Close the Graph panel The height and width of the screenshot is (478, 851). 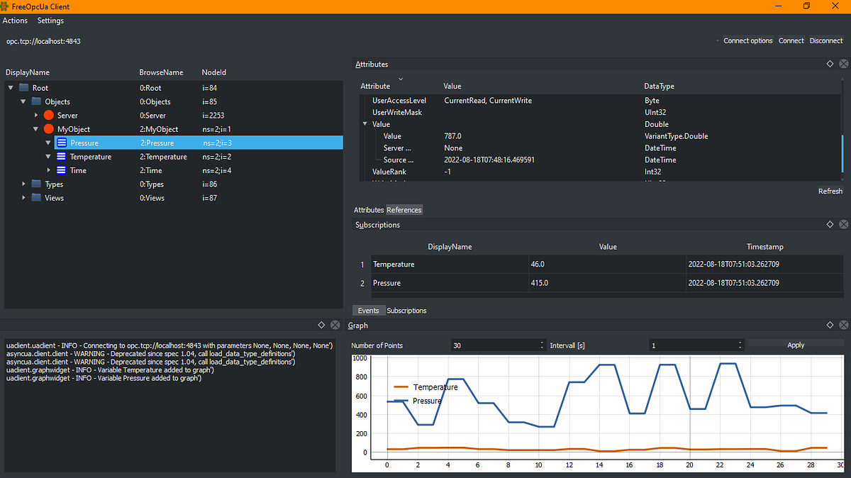(843, 325)
